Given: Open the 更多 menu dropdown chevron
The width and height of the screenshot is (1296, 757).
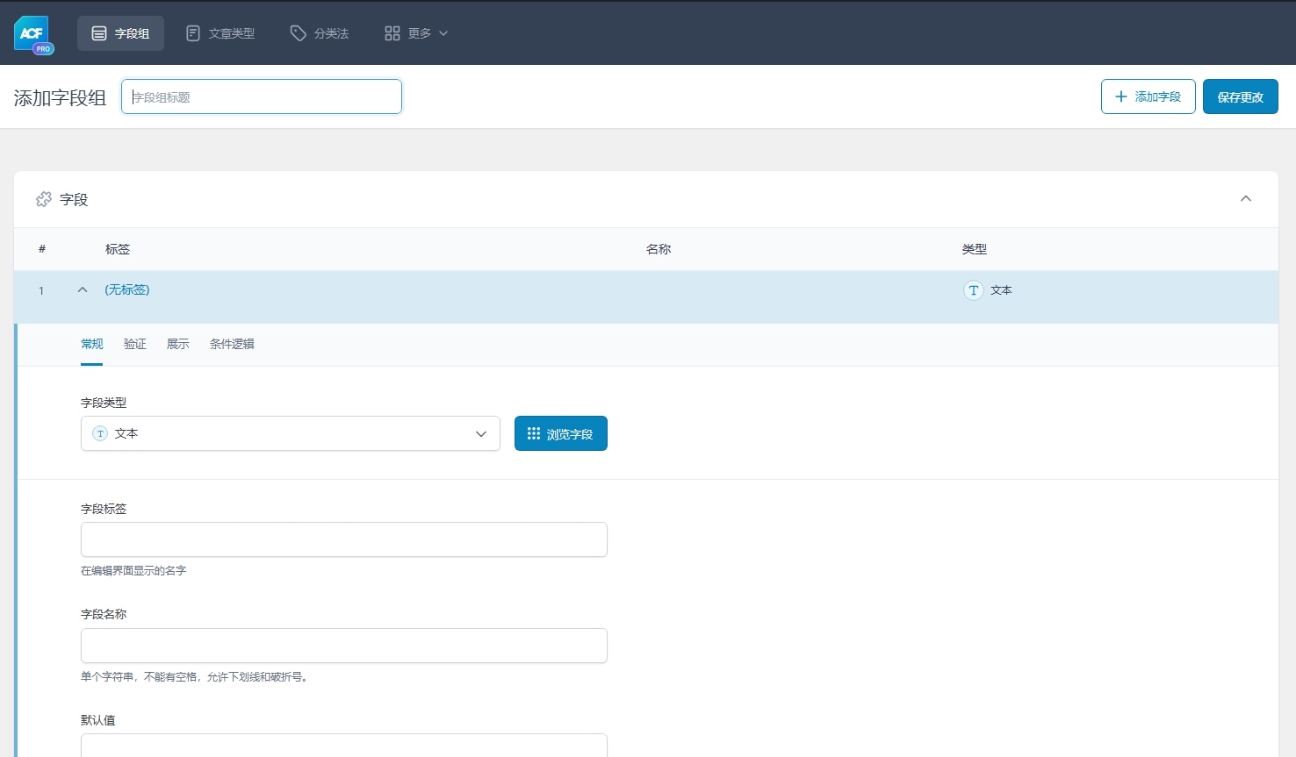Looking at the screenshot, I should (x=443, y=32).
